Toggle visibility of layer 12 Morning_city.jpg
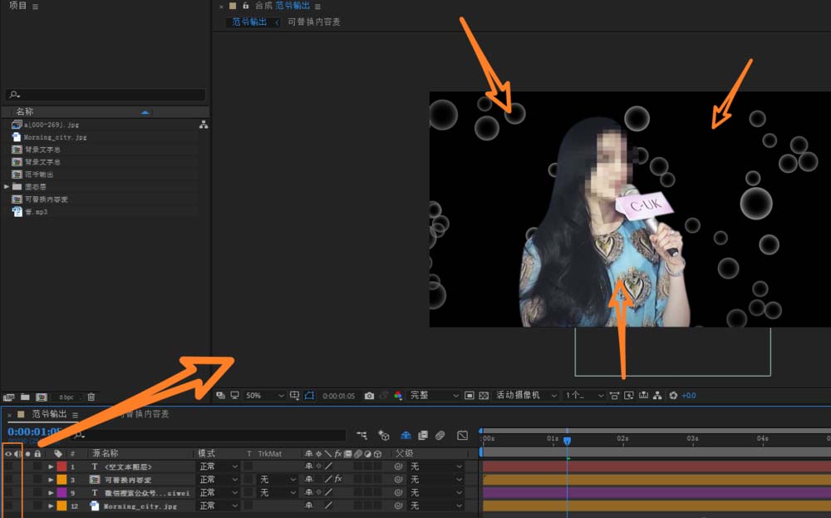The height and width of the screenshot is (518, 831). (x=8, y=506)
